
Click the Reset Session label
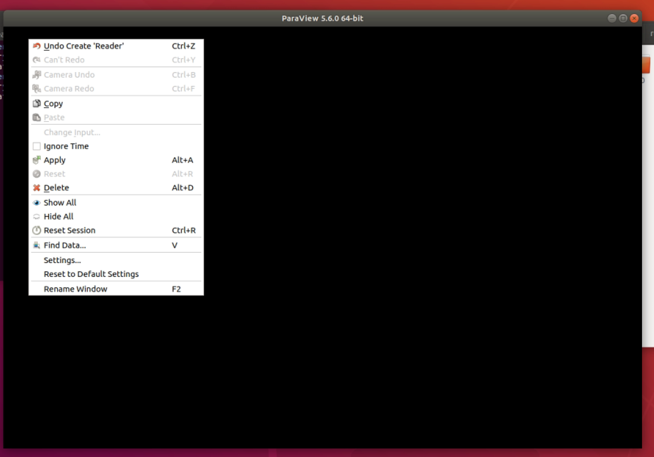[69, 230]
